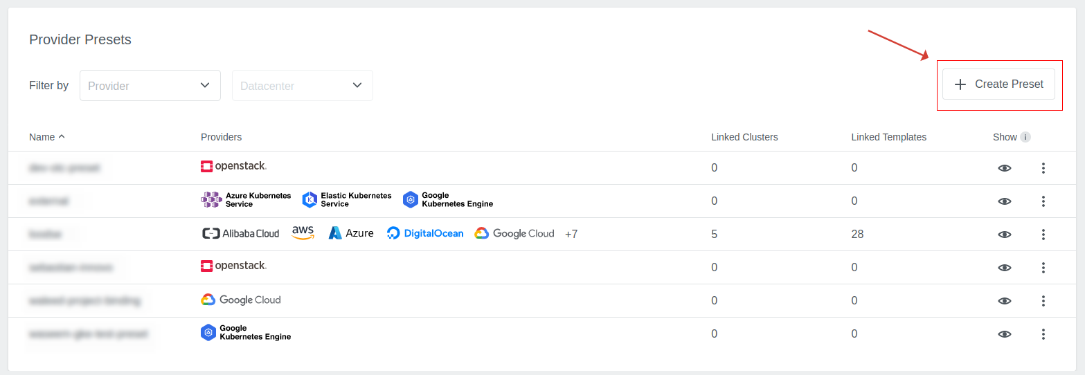
Task: Click the Linked Clusters column header
Action: [744, 137]
